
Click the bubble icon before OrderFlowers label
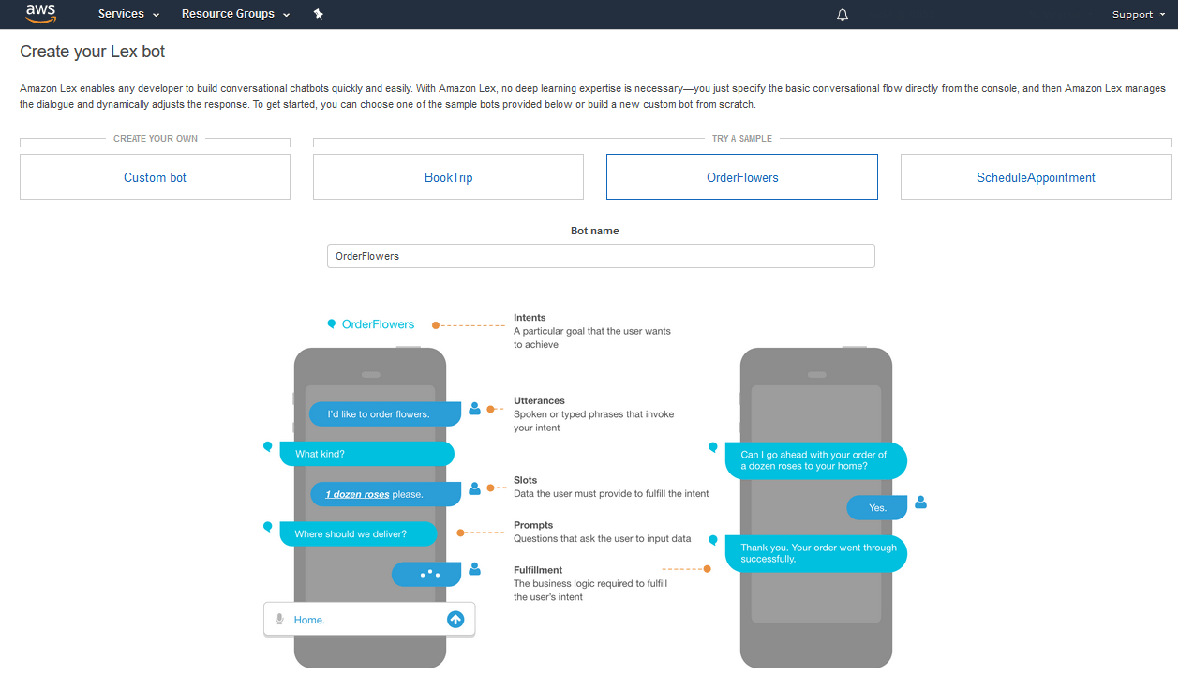click(332, 324)
